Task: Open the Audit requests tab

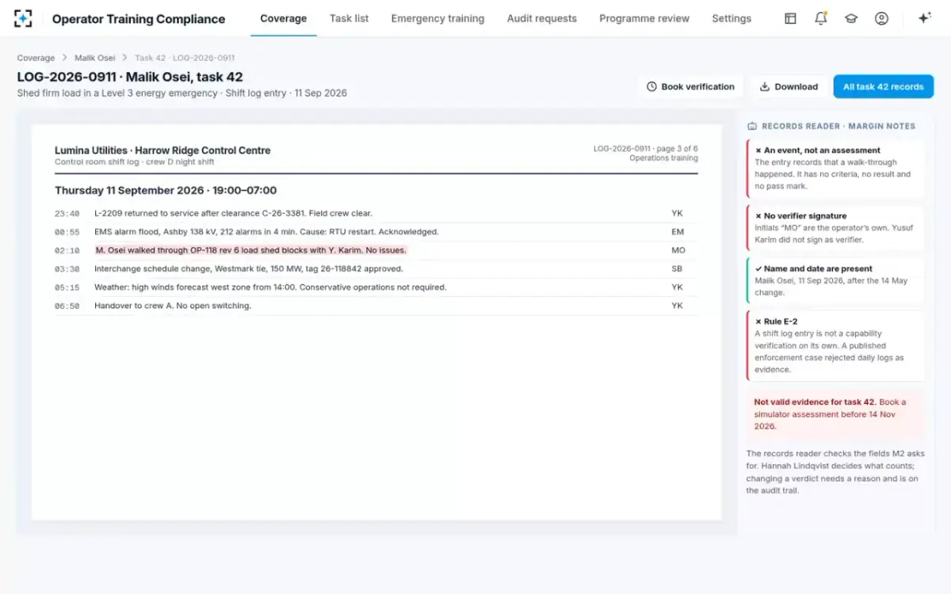Action: point(542,18)
